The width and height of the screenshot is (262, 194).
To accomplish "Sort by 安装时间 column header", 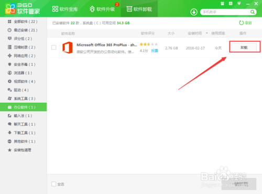I will [195, 33].
